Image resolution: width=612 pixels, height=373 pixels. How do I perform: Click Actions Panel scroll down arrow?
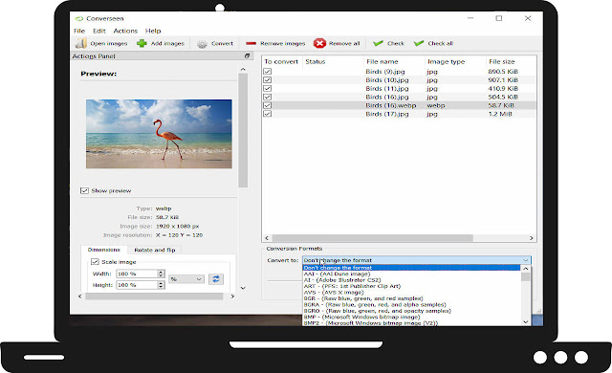point(243,288)
